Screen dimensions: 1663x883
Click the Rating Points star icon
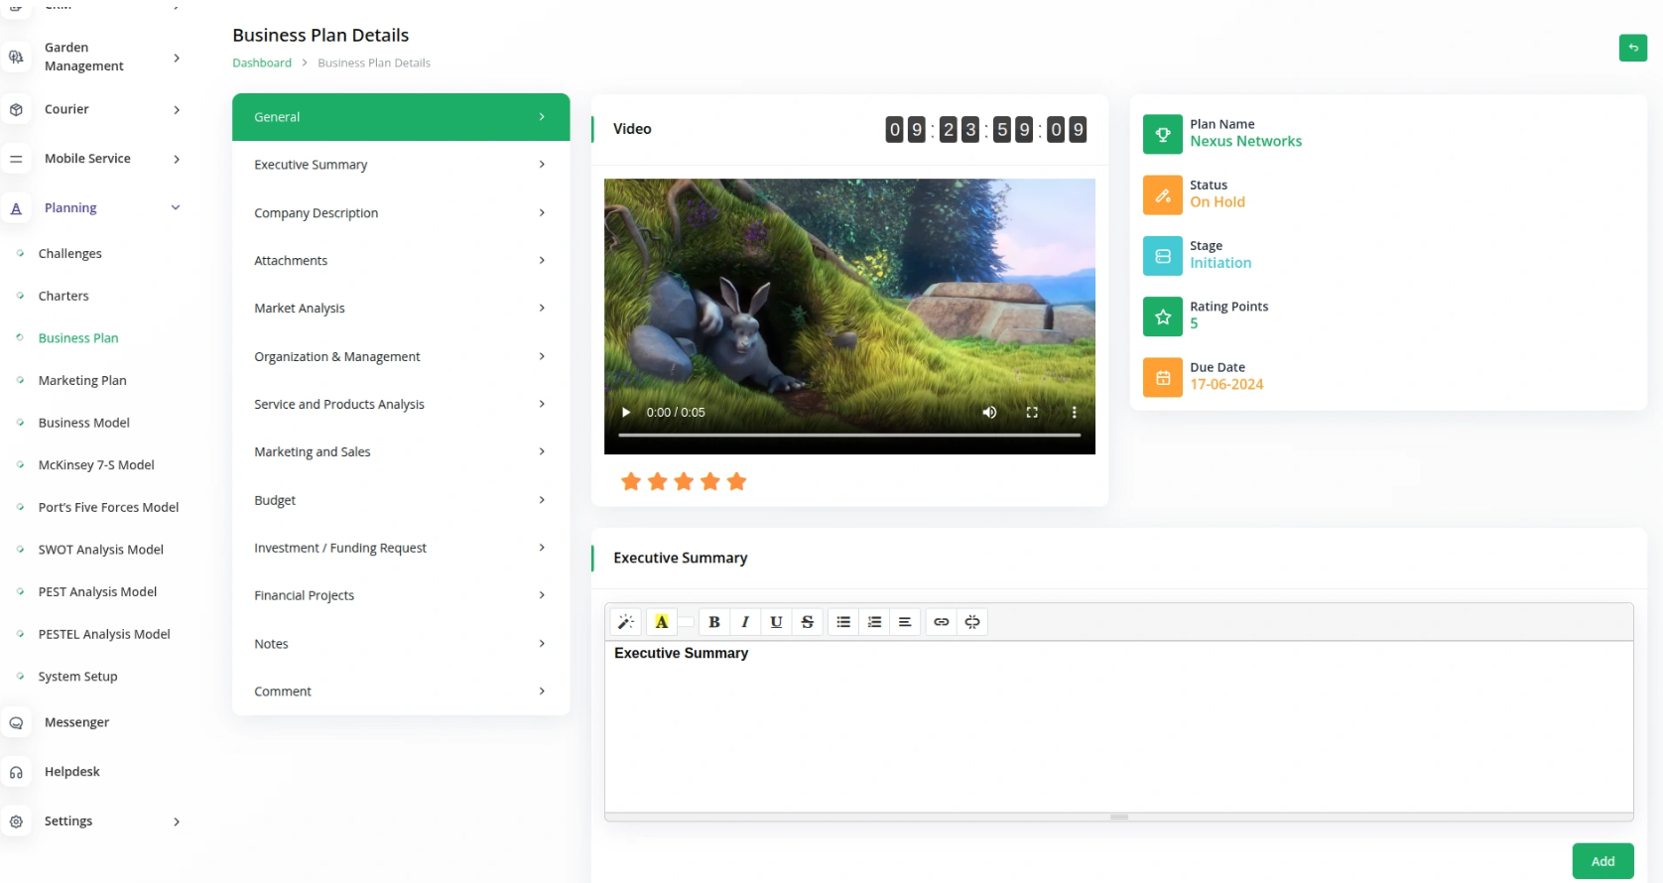1162,316
